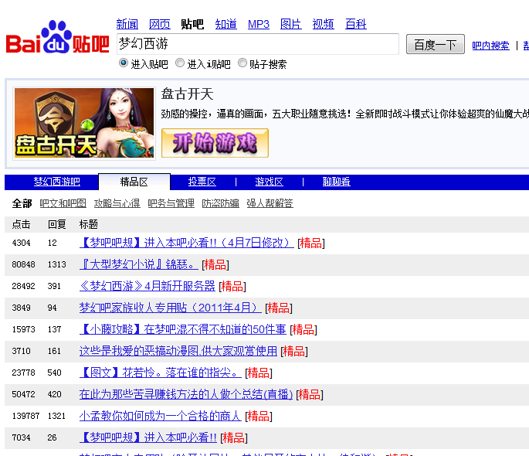Click the reply count 1313
The width and height of the screenshot is (529, 456).
(x=56, y=264)
